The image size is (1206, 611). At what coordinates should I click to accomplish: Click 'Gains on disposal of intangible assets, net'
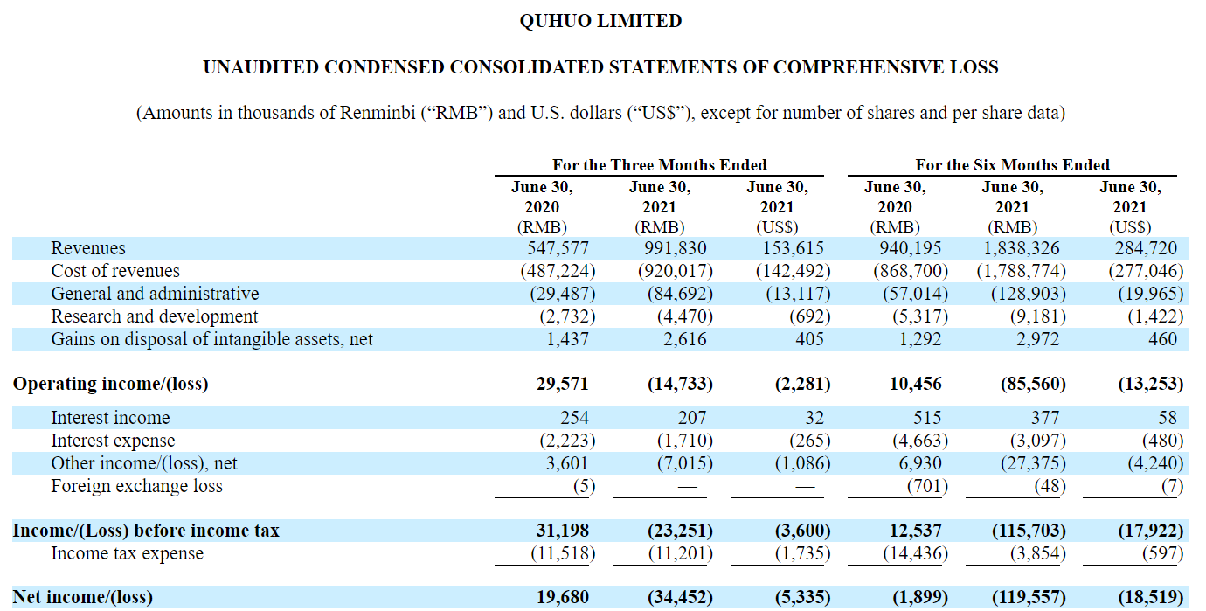coord(211,339)
